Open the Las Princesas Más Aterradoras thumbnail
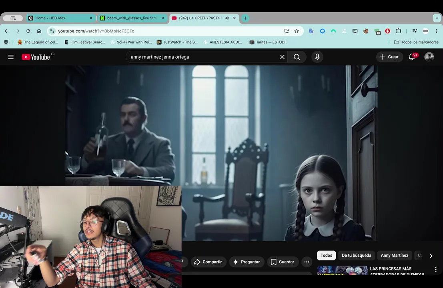The height and width of the screenshot is (288, 443). click(342, 270)
